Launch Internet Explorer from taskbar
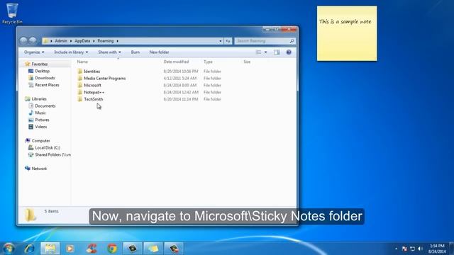This screenshot has width=454, height=255. pyautogui.click(x=30, y=249)
